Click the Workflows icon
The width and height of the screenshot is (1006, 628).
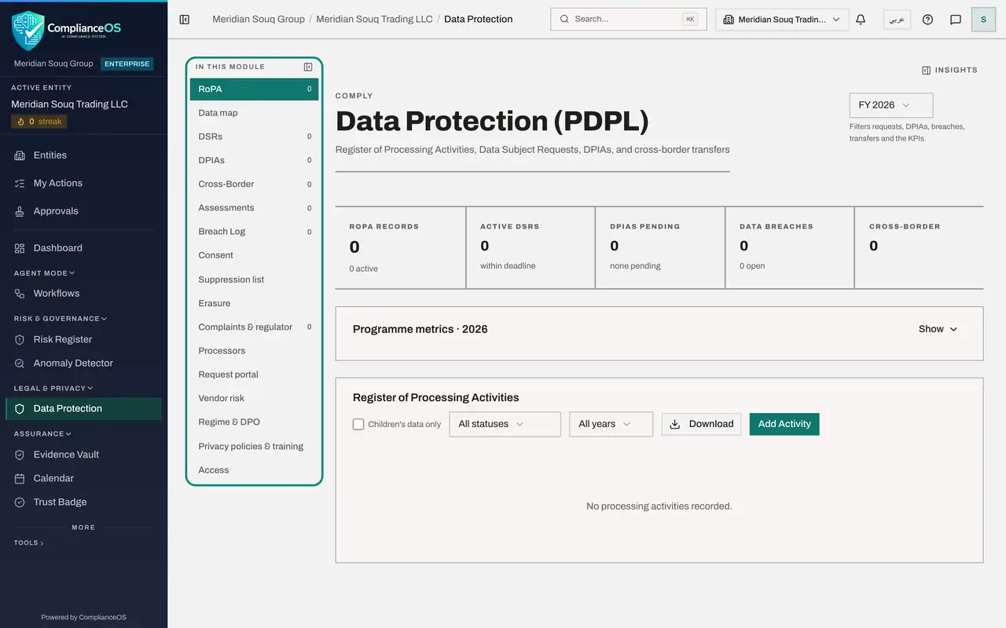(x=20, y=294)
